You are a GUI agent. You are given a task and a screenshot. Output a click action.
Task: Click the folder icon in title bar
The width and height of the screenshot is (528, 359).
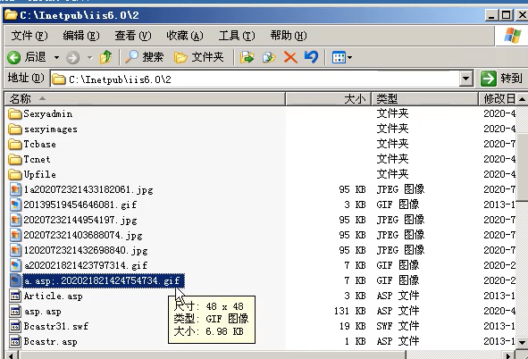(x=11, y=15)
